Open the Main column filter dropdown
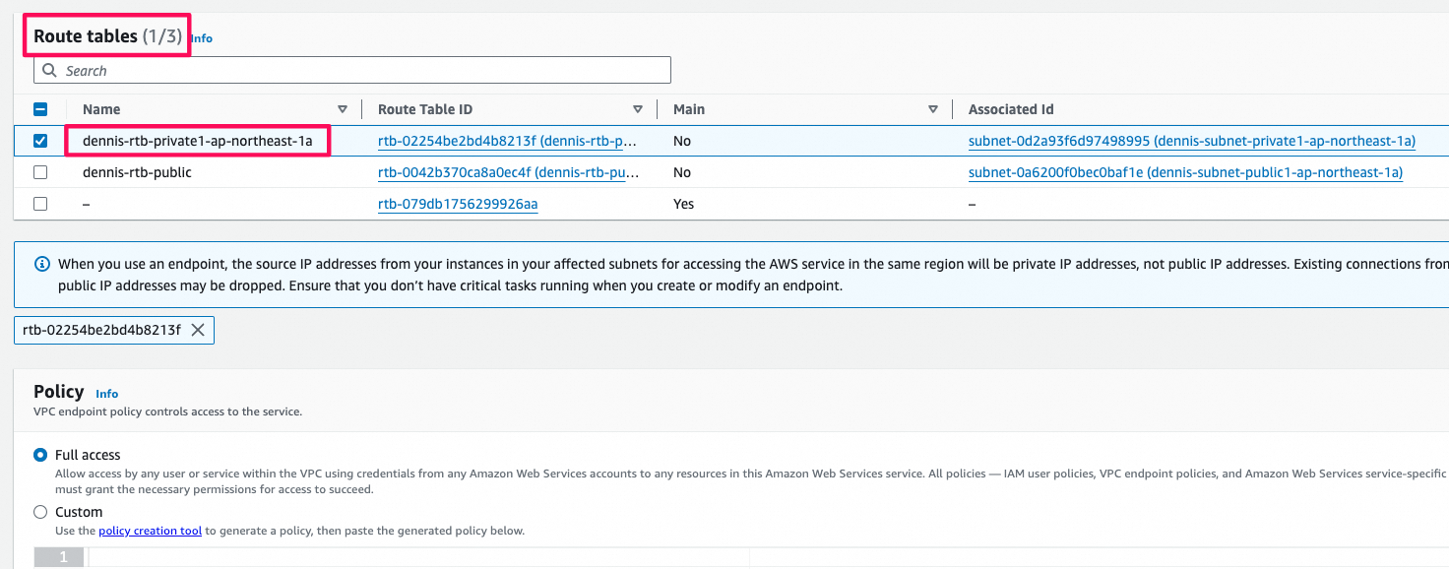Image resolution: width=1449 pixels, height=569 pixels. pos(933,108)
